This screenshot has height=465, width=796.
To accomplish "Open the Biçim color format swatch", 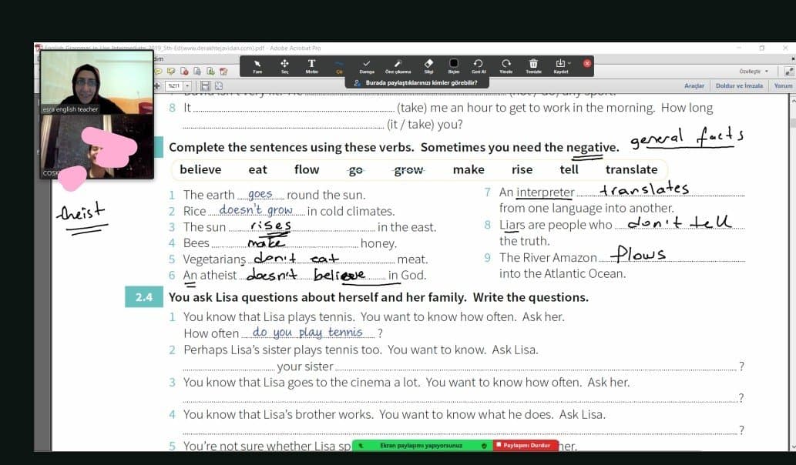I will pyautogui.click(x=453, y=66).
